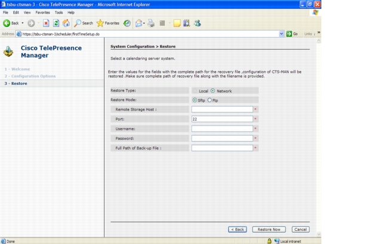
Task: Click the padlock security icon in status bar
Action: (269, 241)
